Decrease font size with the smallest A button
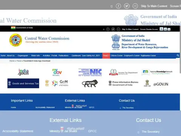Image resolution: width=181 pixels, height=136 pixels. pyautogui.click(x=169, y=29)
